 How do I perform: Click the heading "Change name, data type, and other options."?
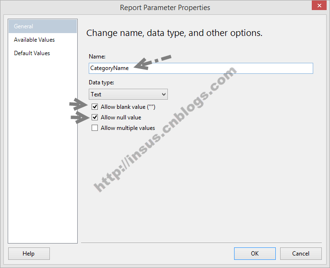[174, 33]
